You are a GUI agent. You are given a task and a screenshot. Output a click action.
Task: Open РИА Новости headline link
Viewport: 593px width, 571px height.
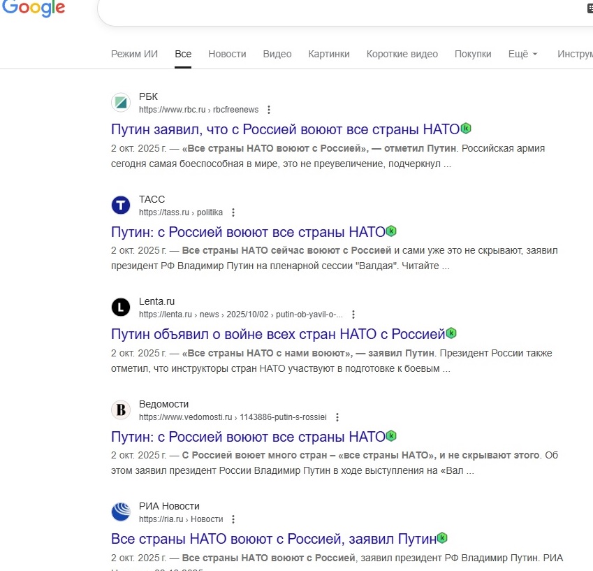pyautogui.click(x=274, y=539)
